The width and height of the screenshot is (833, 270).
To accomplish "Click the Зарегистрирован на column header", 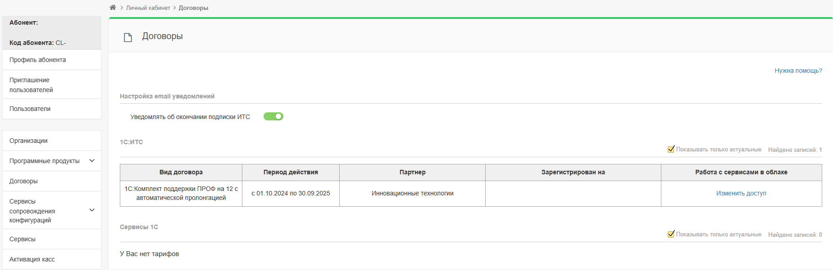I will (573, 172).
